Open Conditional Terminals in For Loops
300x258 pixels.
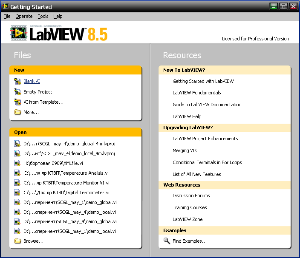pyautogui.click(x=207, y=162)
